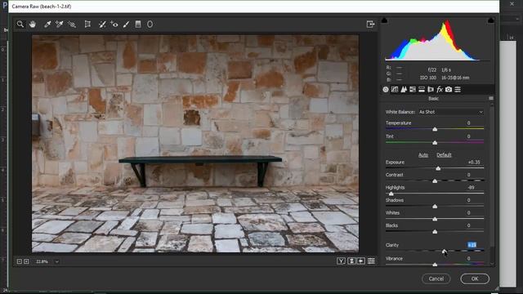Click the Whites slider handle
This screenshot has height=294, width=523.
(x=435, y=219)
